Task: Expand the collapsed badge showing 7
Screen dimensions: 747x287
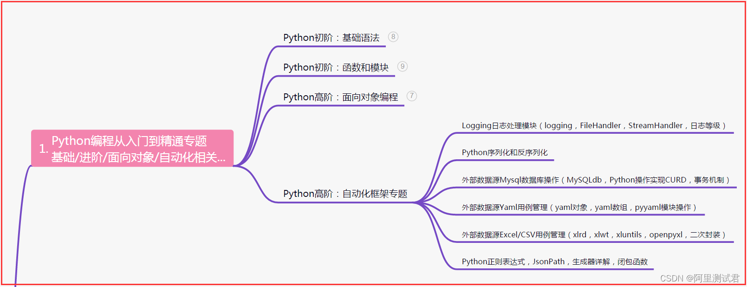Action: pyautogui.click(x=412, y=96)
